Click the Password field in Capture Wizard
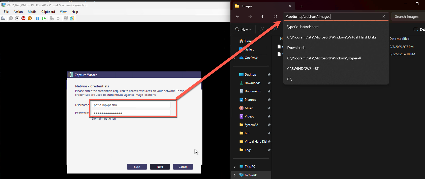The width and height of the screenshot is (425, 179). (x=131, y=113)
